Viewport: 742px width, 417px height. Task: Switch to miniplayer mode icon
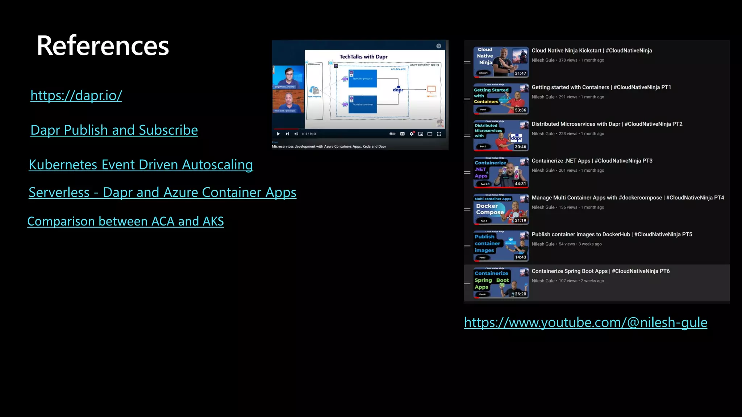(421, 134)
